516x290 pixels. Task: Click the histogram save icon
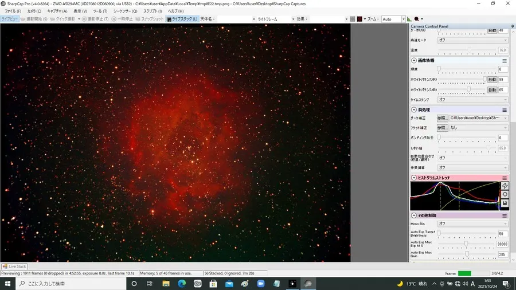505,203
